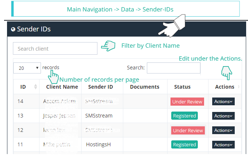
Task: Click the hand pointer icon beside Filter by Client Name
Action: (108, 46)
